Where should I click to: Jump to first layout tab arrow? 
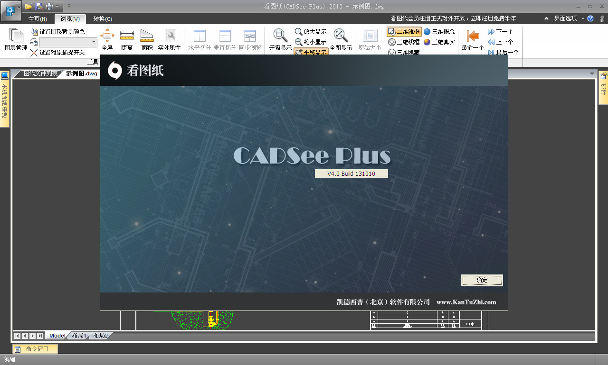(17, 336)
